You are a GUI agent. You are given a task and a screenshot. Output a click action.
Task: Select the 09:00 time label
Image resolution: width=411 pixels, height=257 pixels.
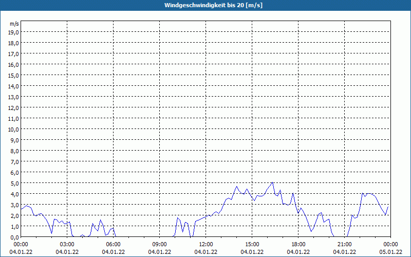click(x=160, y=244)
